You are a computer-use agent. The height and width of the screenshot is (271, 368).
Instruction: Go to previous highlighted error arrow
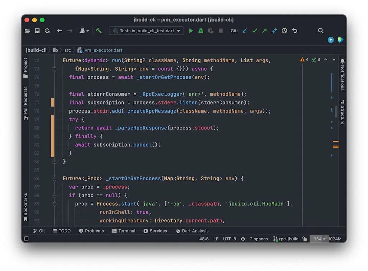(326, 60)
